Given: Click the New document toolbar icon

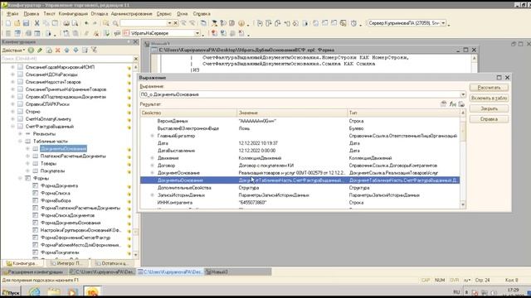Looking at the screenshot, I should 8,23.
